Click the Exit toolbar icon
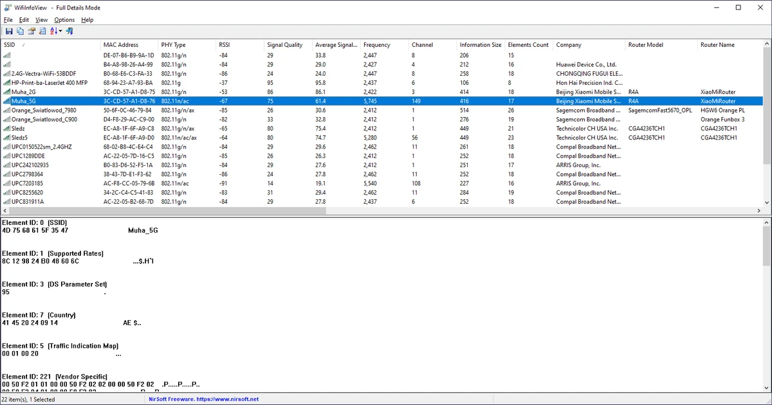 click(69, 31)
